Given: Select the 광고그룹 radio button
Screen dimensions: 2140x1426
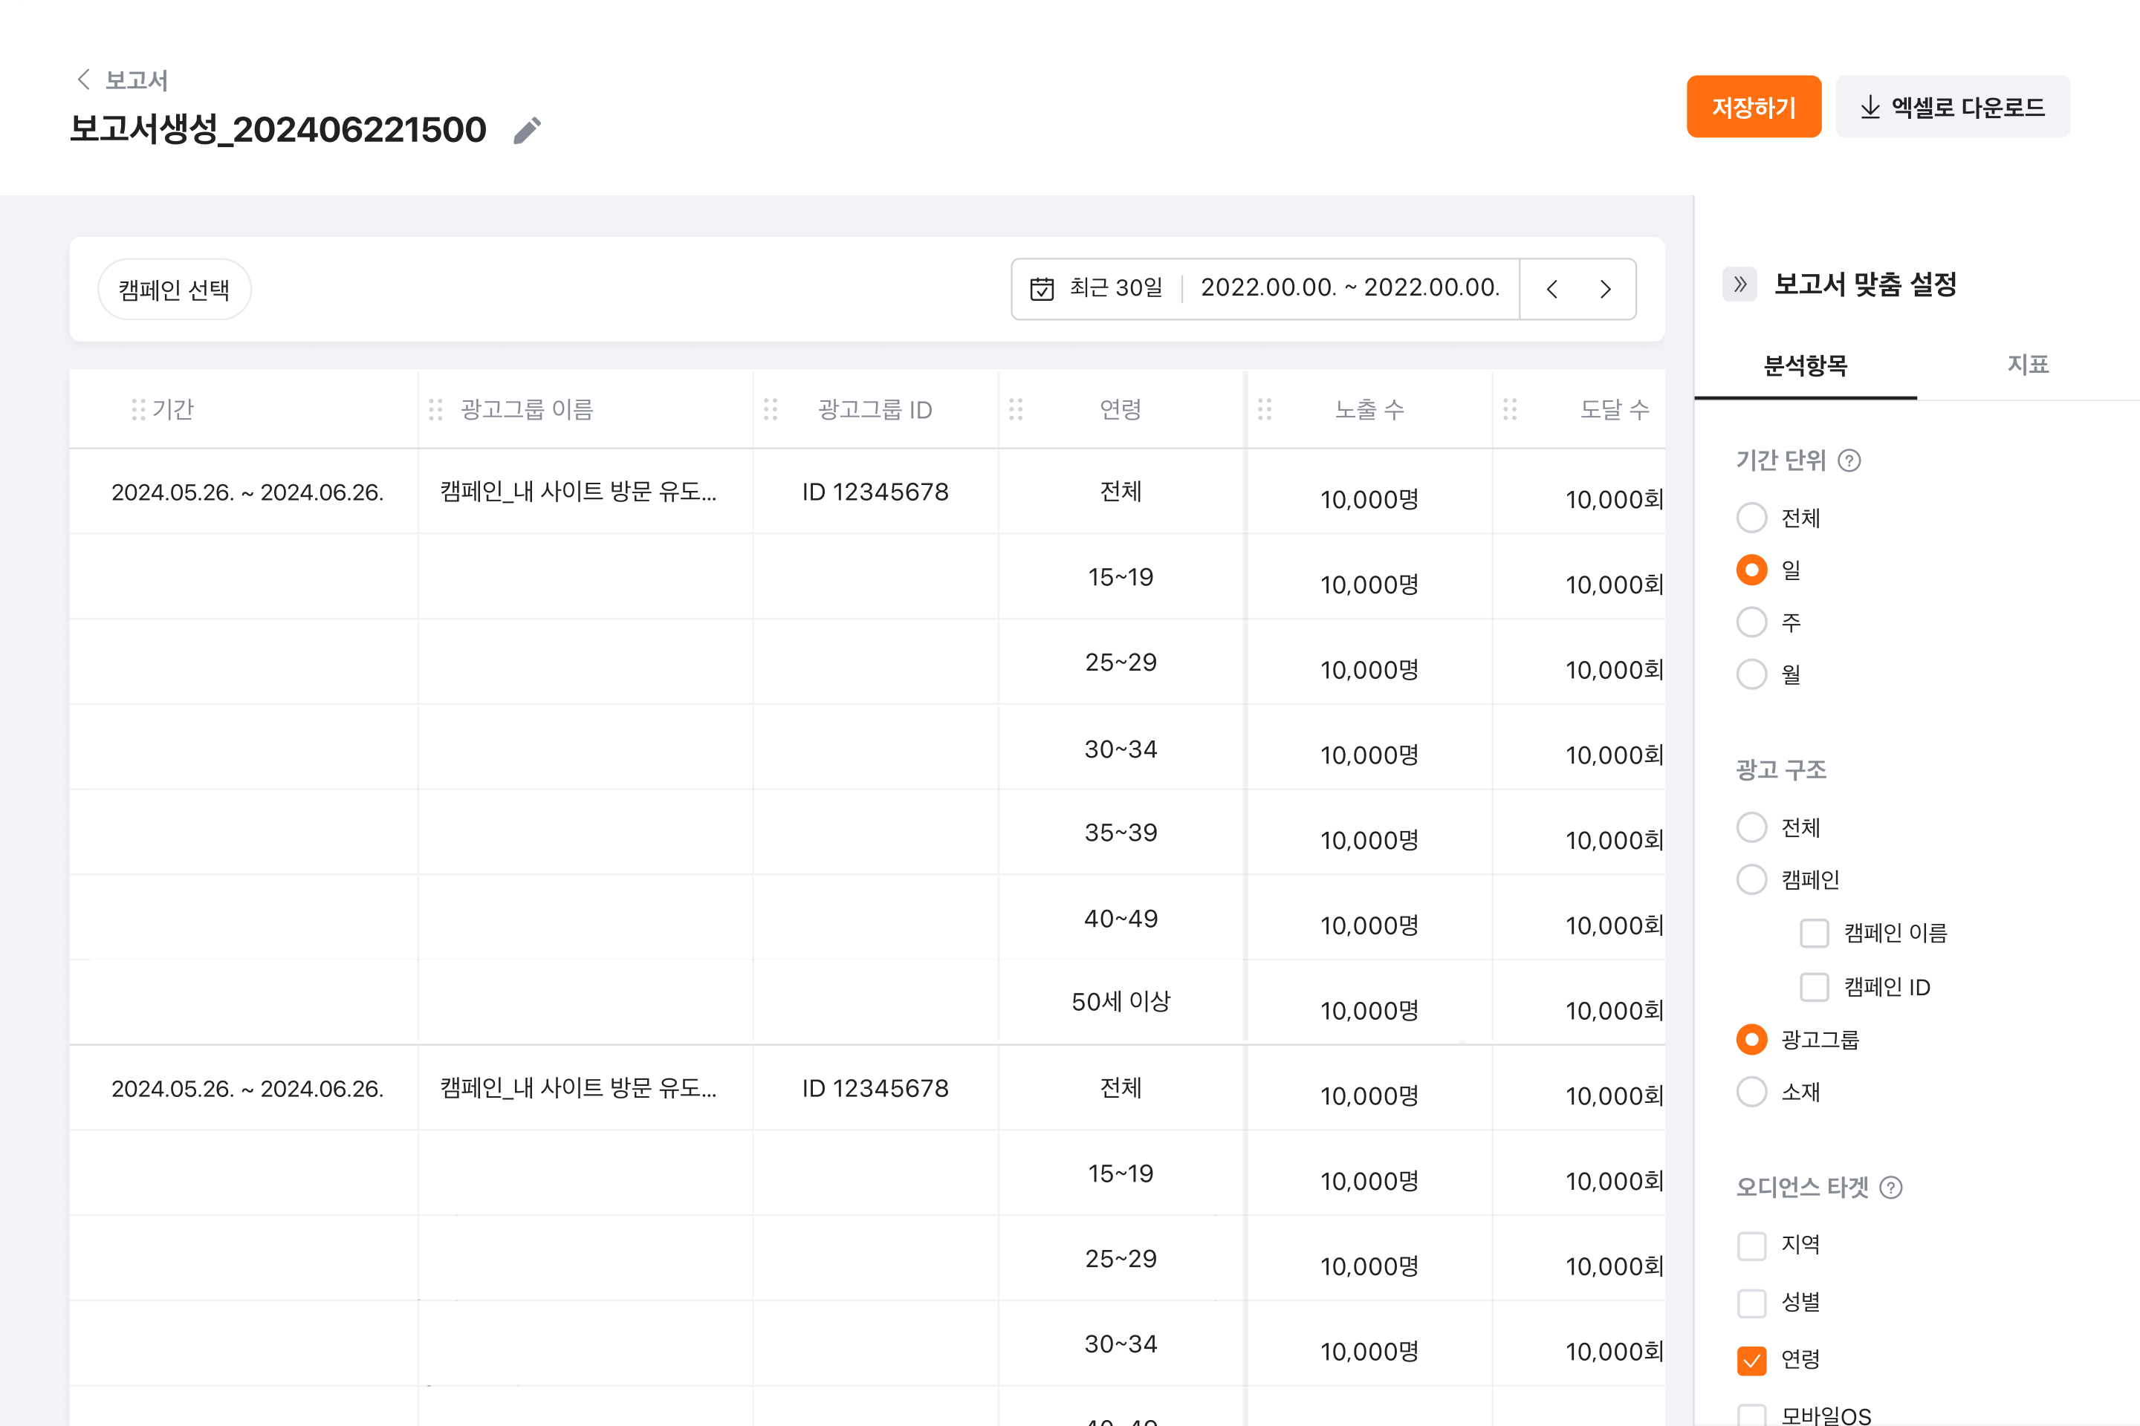Looking at the screenshot, I should pyautogui.click(x=1751, y=1041).
